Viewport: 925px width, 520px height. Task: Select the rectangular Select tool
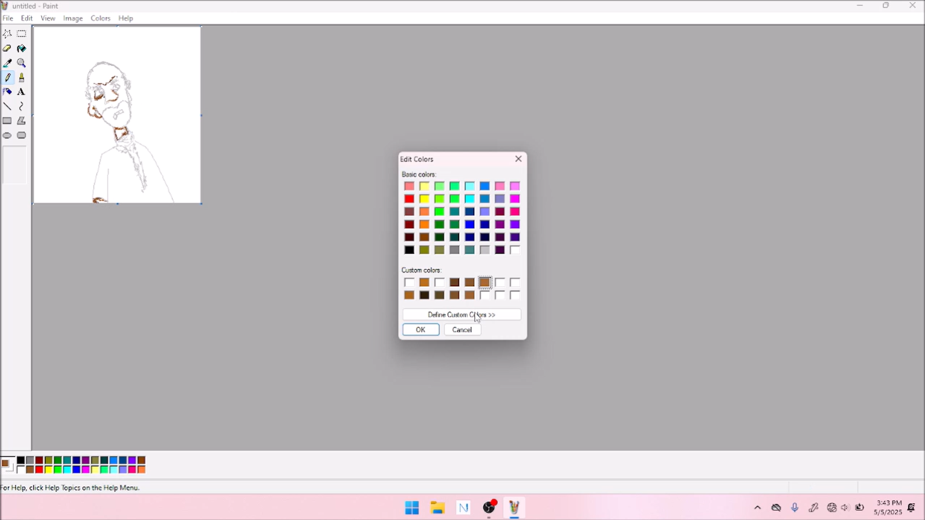[x=21, y=34]
